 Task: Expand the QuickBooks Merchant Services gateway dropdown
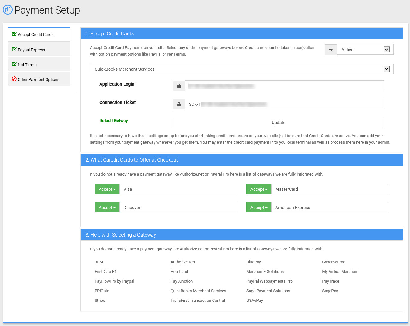(241, 69)
